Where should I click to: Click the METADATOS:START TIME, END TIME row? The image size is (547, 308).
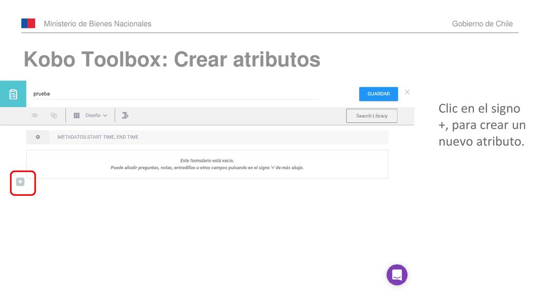tap(207, 137)
